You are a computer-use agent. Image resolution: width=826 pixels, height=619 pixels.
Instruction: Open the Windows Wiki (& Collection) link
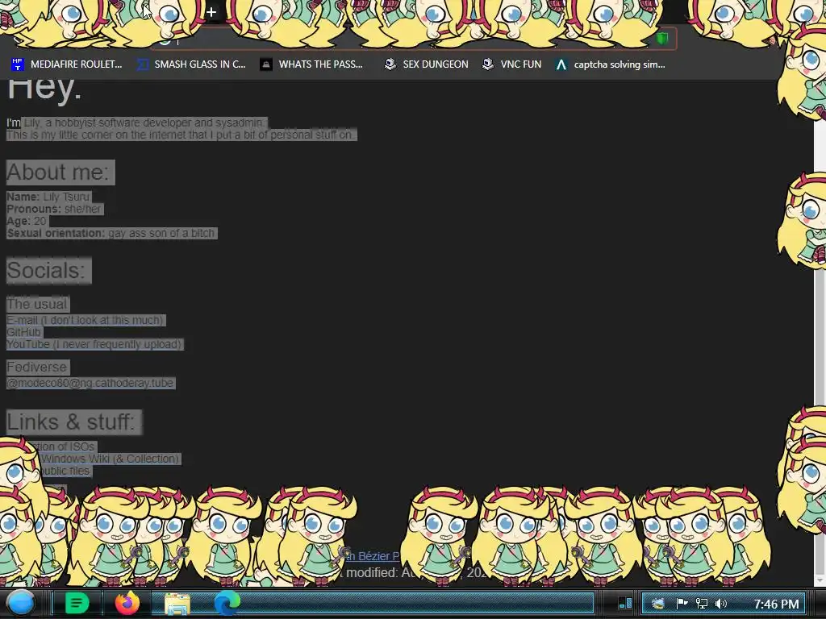(110, 459)
